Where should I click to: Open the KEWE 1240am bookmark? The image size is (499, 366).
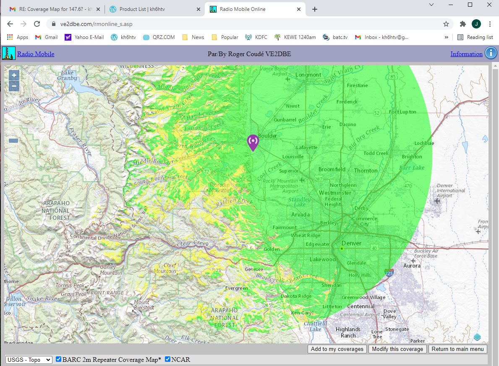click(x=295, y=37)
